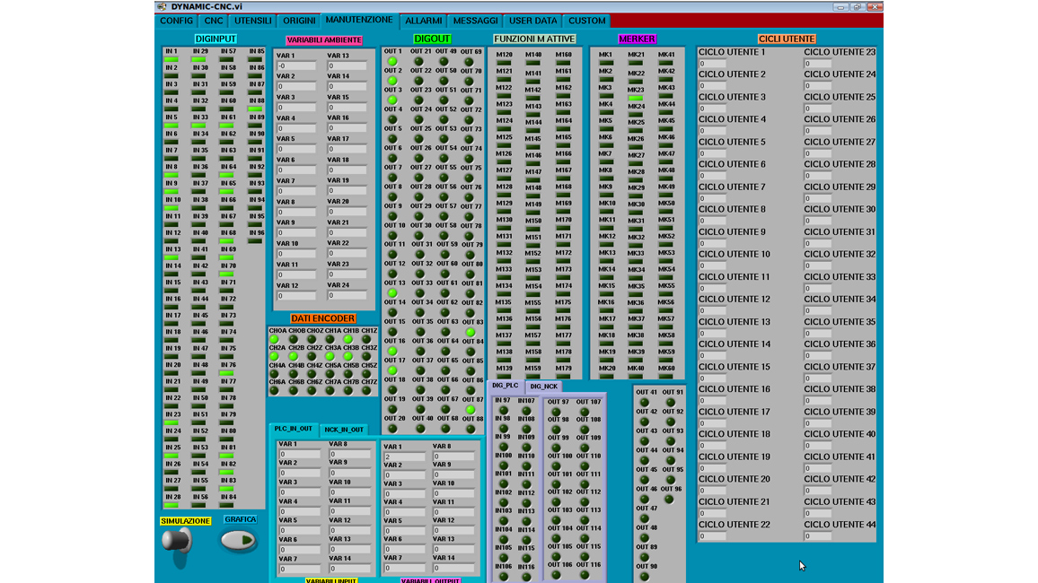1038x583 pixels.
Task: Click the CH6A encoder LED
Action: [274, 391]
